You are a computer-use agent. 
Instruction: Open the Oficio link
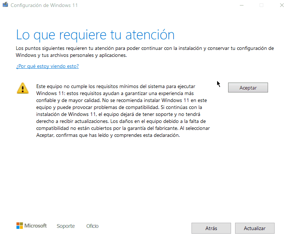pyautogui.click(x=92, y=226)
